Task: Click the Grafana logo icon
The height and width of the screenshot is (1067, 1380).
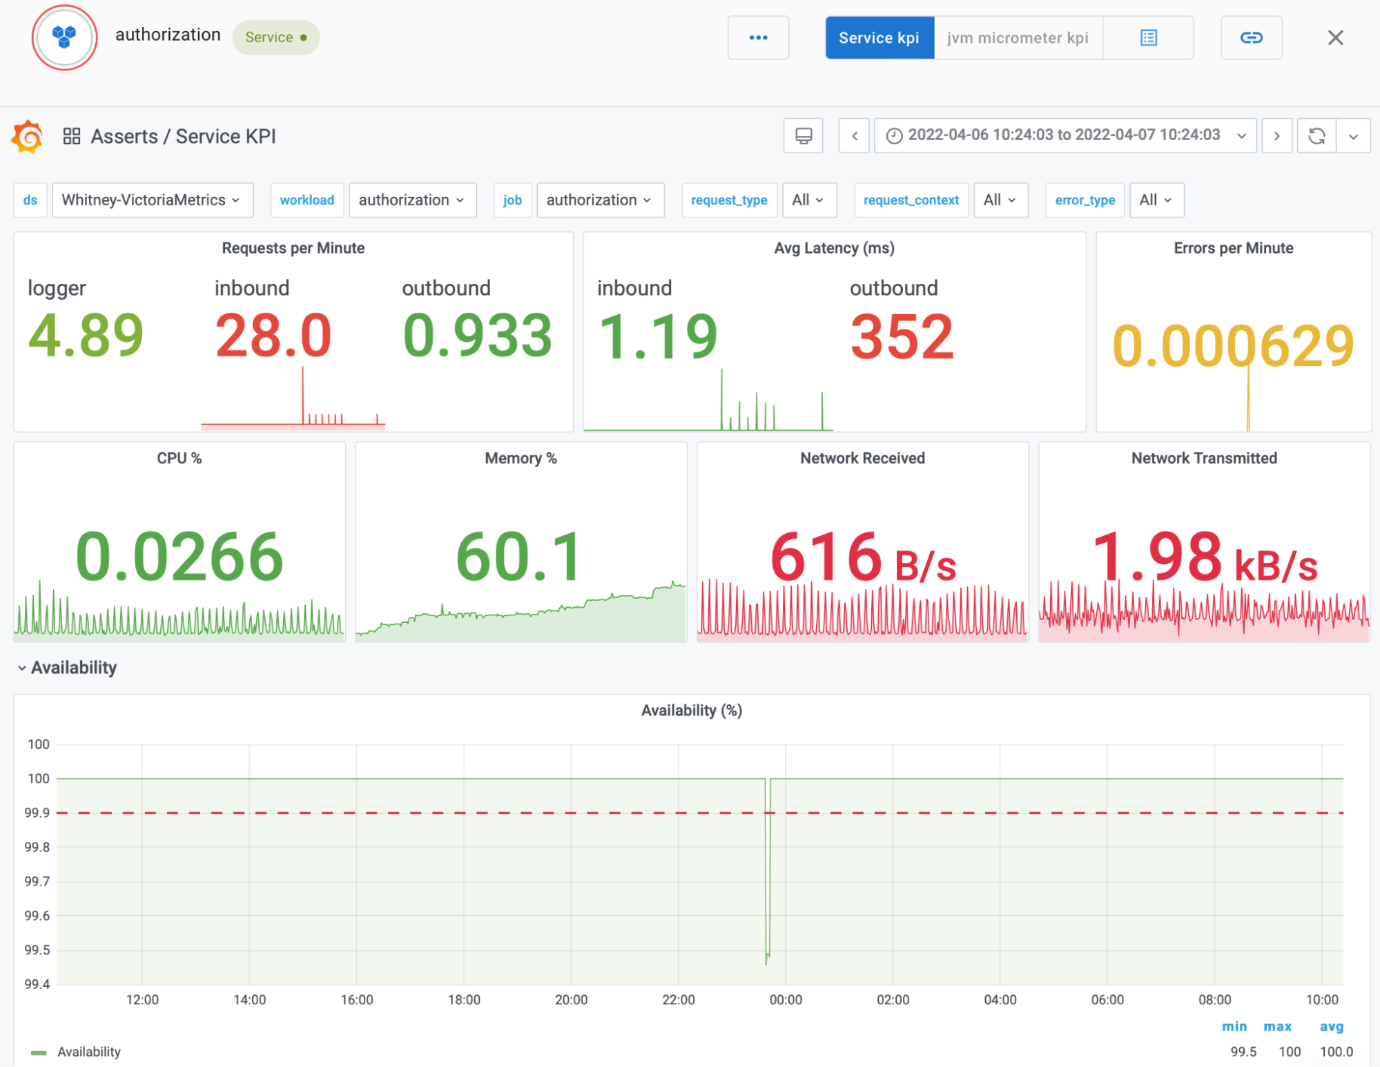Action: (x=28, y=137)
